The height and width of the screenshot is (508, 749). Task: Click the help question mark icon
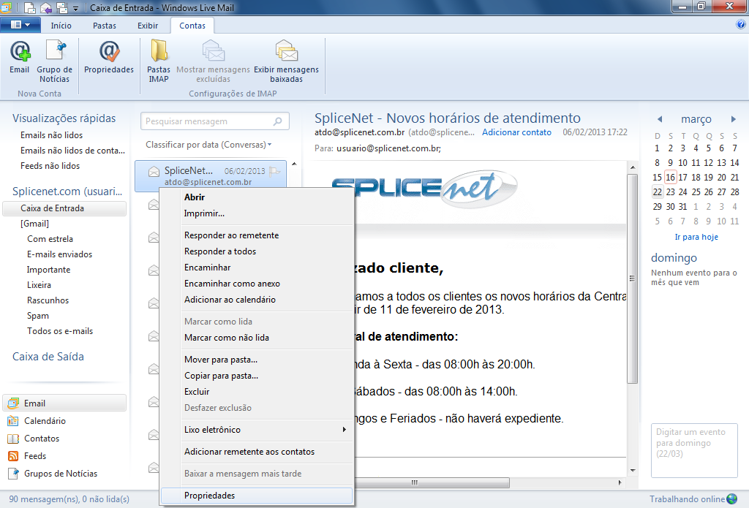pyautogui.click(x=741, y=25)
